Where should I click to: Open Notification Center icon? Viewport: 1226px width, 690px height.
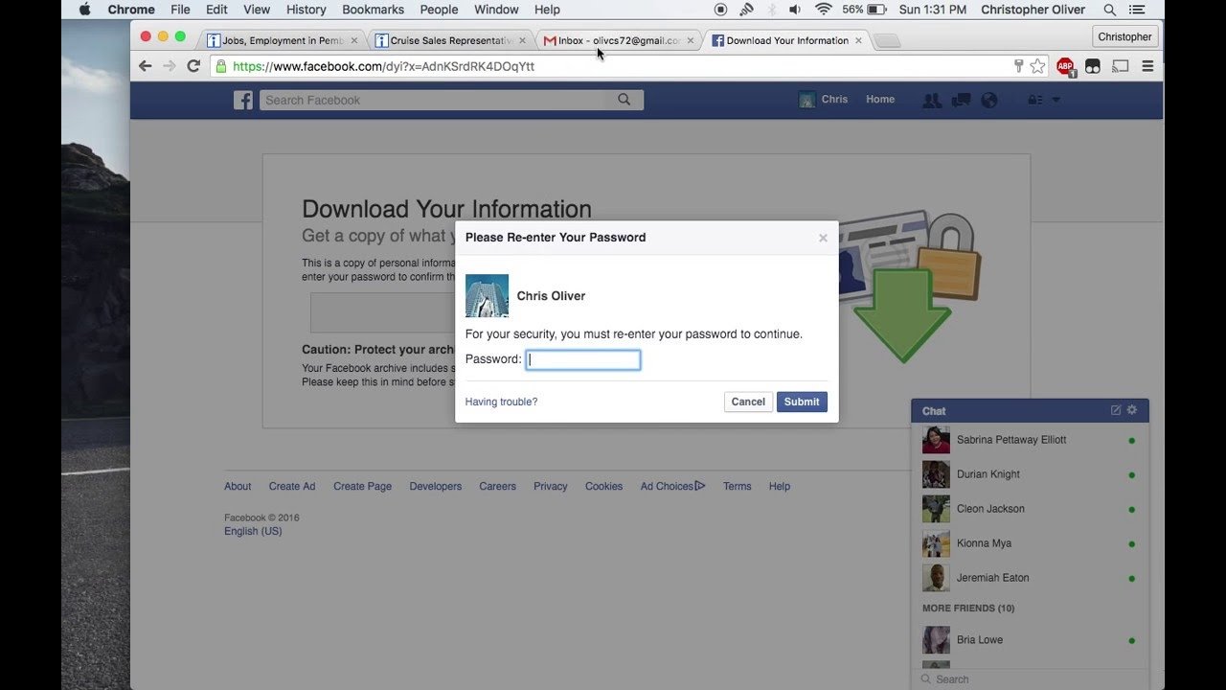click(1137, 10)
